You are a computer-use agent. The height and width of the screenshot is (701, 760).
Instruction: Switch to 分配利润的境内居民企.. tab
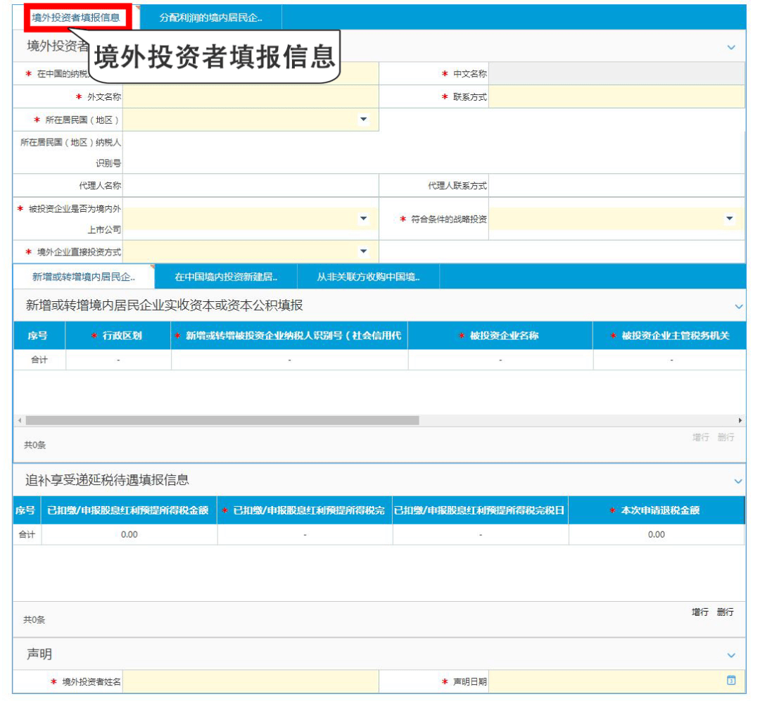[210, 18]
